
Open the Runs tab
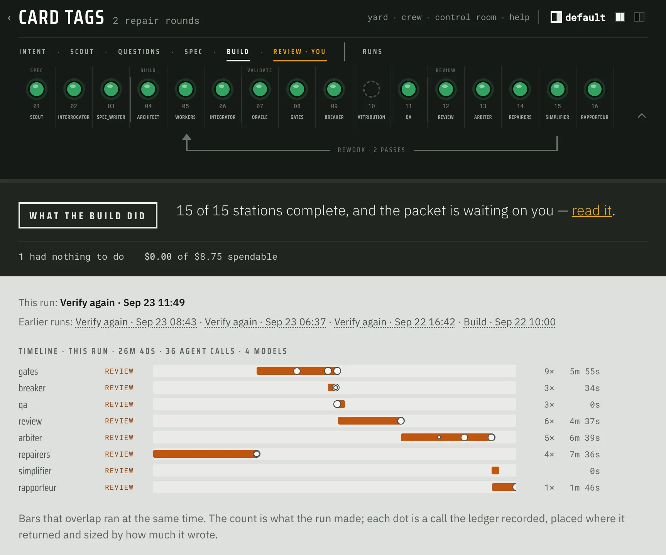373,52
